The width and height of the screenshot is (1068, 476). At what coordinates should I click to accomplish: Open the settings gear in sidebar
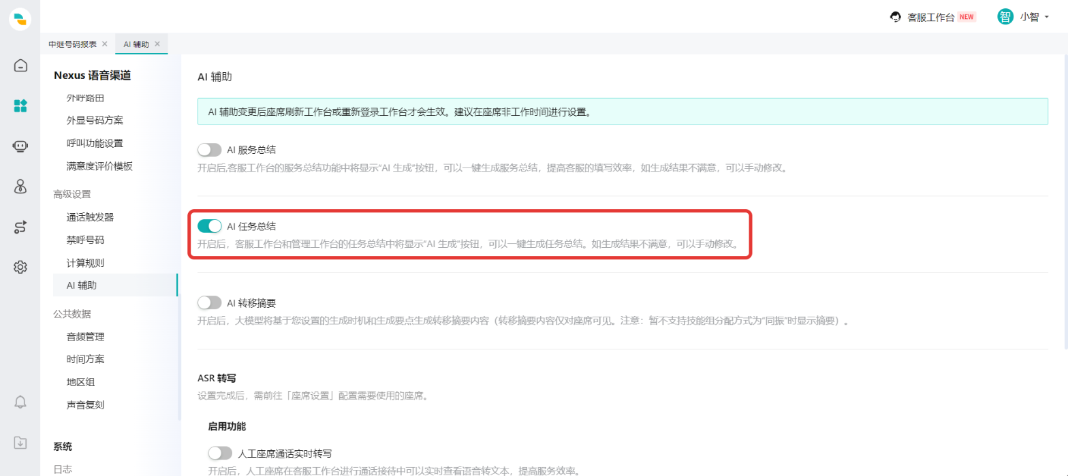(20, 267)
